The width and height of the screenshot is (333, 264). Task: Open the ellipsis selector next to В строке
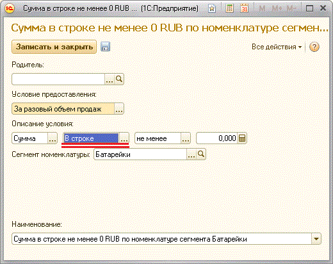124,138
